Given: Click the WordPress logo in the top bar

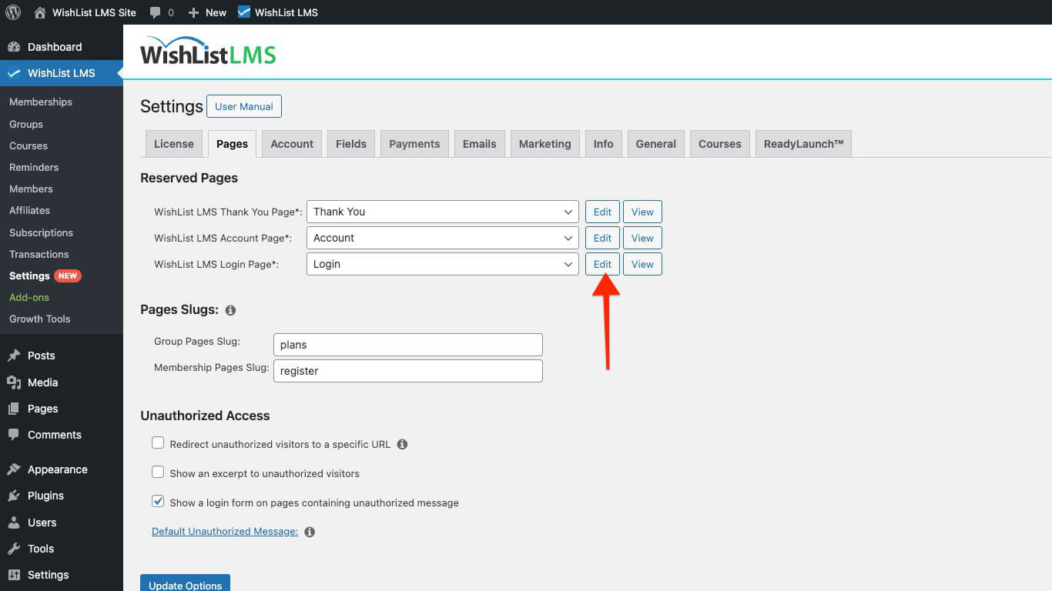Looking at the screenshot, I should coord(12,12).
